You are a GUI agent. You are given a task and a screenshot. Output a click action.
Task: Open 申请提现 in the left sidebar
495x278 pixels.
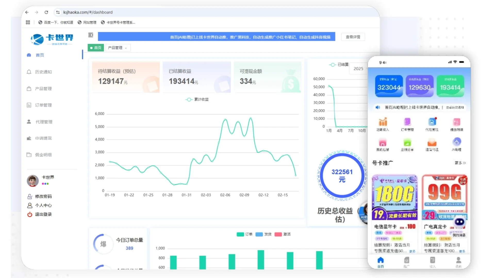pyautogui.click(x=43, y=138)
